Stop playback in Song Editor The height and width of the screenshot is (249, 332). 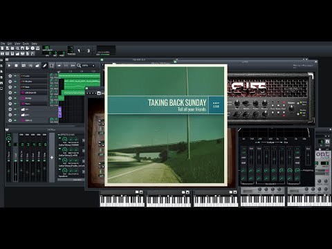[16, 66]
